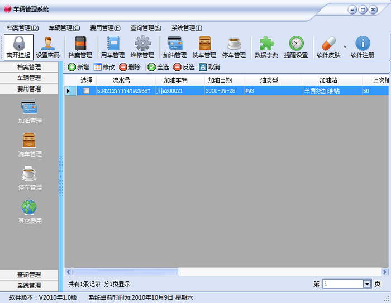Open 档案管理(D) menu
The height and width of the screenshot is (303, 391).
tap(23, 28)
